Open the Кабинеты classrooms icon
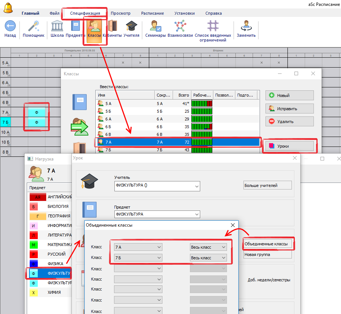Image resolution: width=341 pixels, height=314 pixels. coord(112,26)
